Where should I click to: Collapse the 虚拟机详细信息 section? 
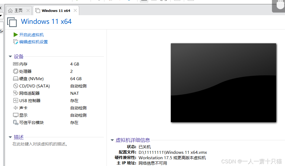pos(112,140)
